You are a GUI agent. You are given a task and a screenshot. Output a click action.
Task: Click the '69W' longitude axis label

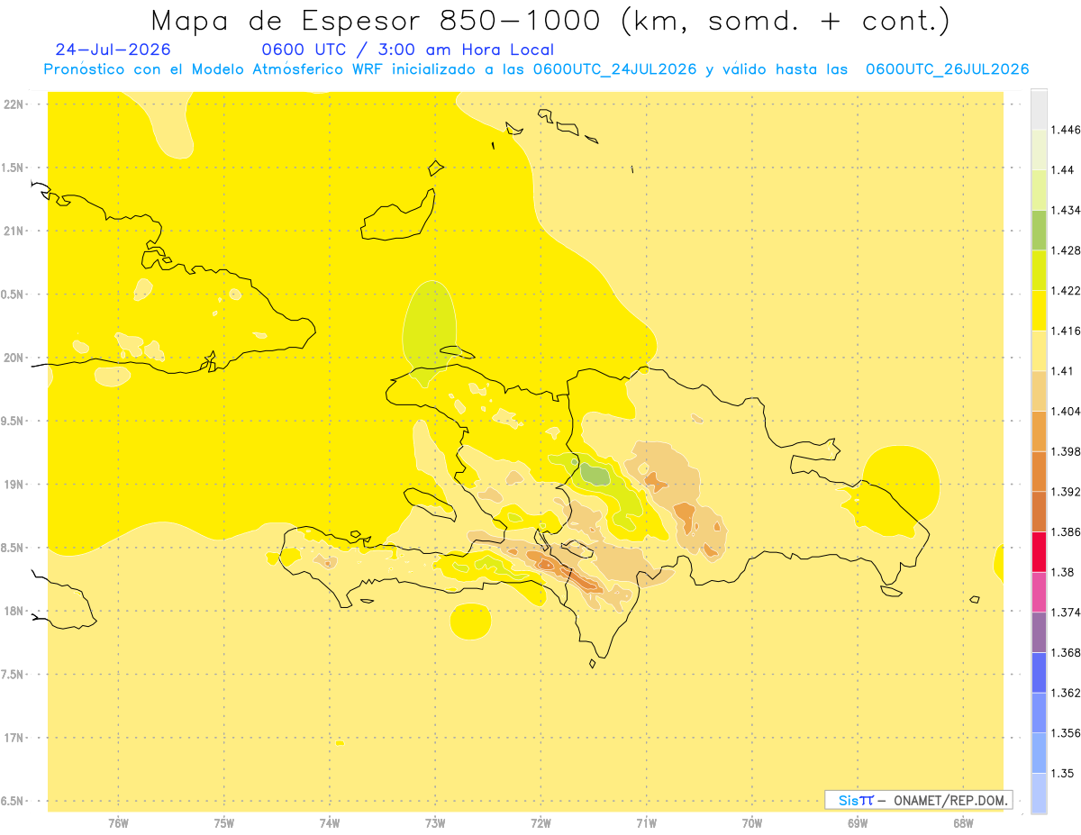[x=858, y=823]
